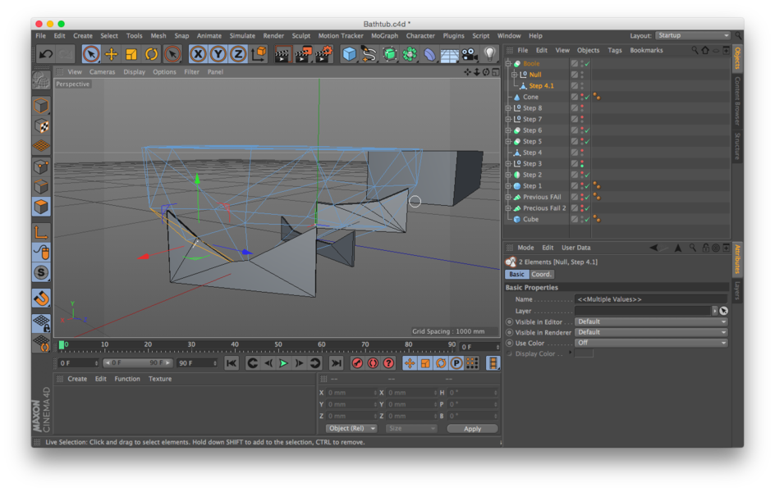Toggle snapping magnet icon

tap(42, 298)
